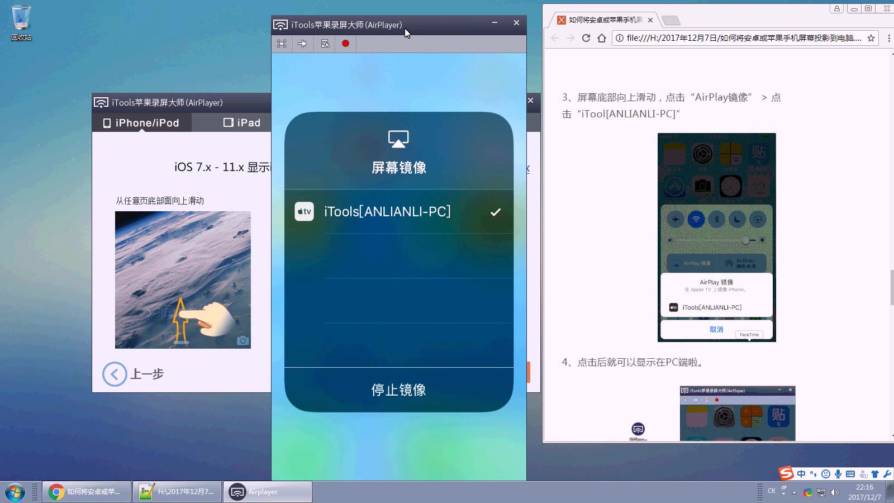Open the H:\2017年12月7 taskbar item
Image resolution: width=894 pixels, height=503 pixels.
177,492
